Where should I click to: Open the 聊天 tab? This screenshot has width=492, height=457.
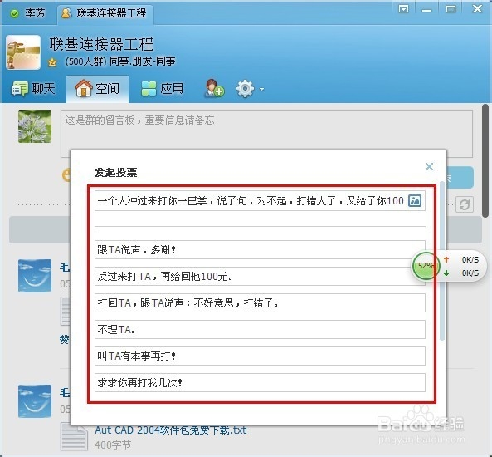(33, 89)
